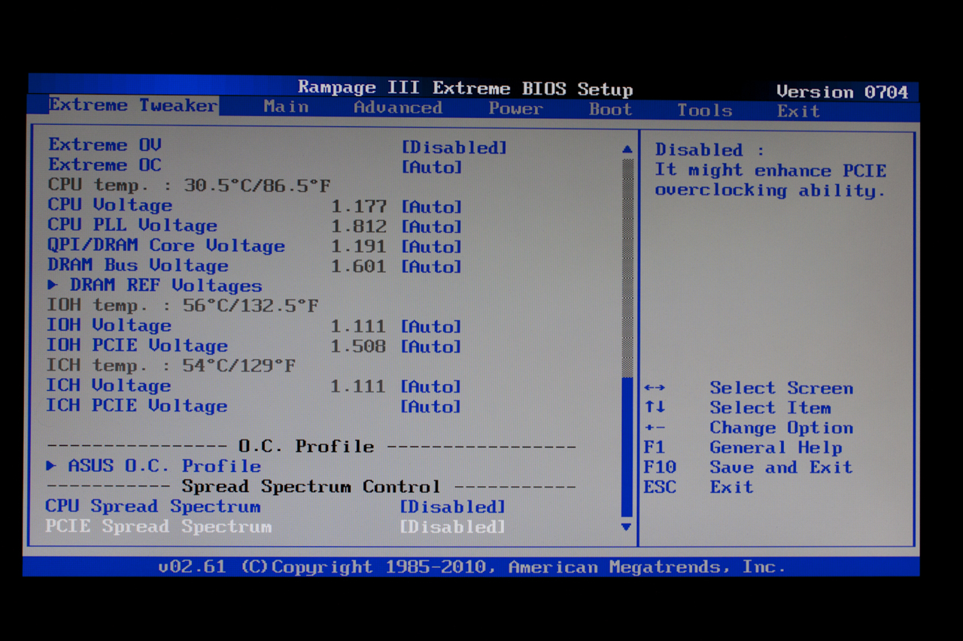Open the Tools tab
Image resolution: width=963 pixels, height=641 pixels.
pos(704,110)
